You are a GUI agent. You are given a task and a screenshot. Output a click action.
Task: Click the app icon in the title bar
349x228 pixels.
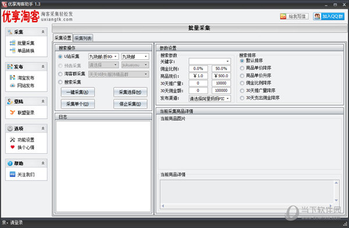click(4, 4)
